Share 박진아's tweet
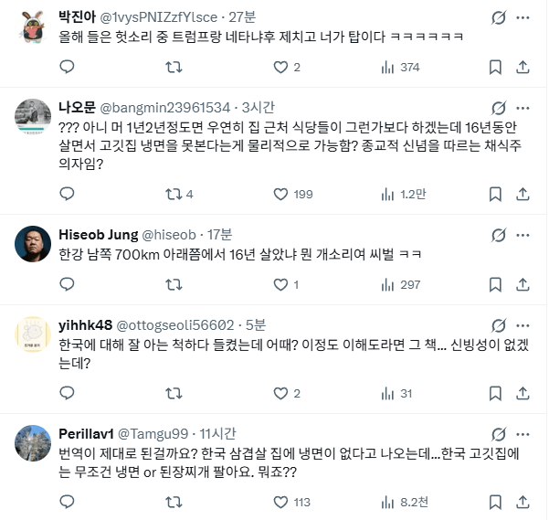This screenshot has height=520, width=549. pos(523,67)
